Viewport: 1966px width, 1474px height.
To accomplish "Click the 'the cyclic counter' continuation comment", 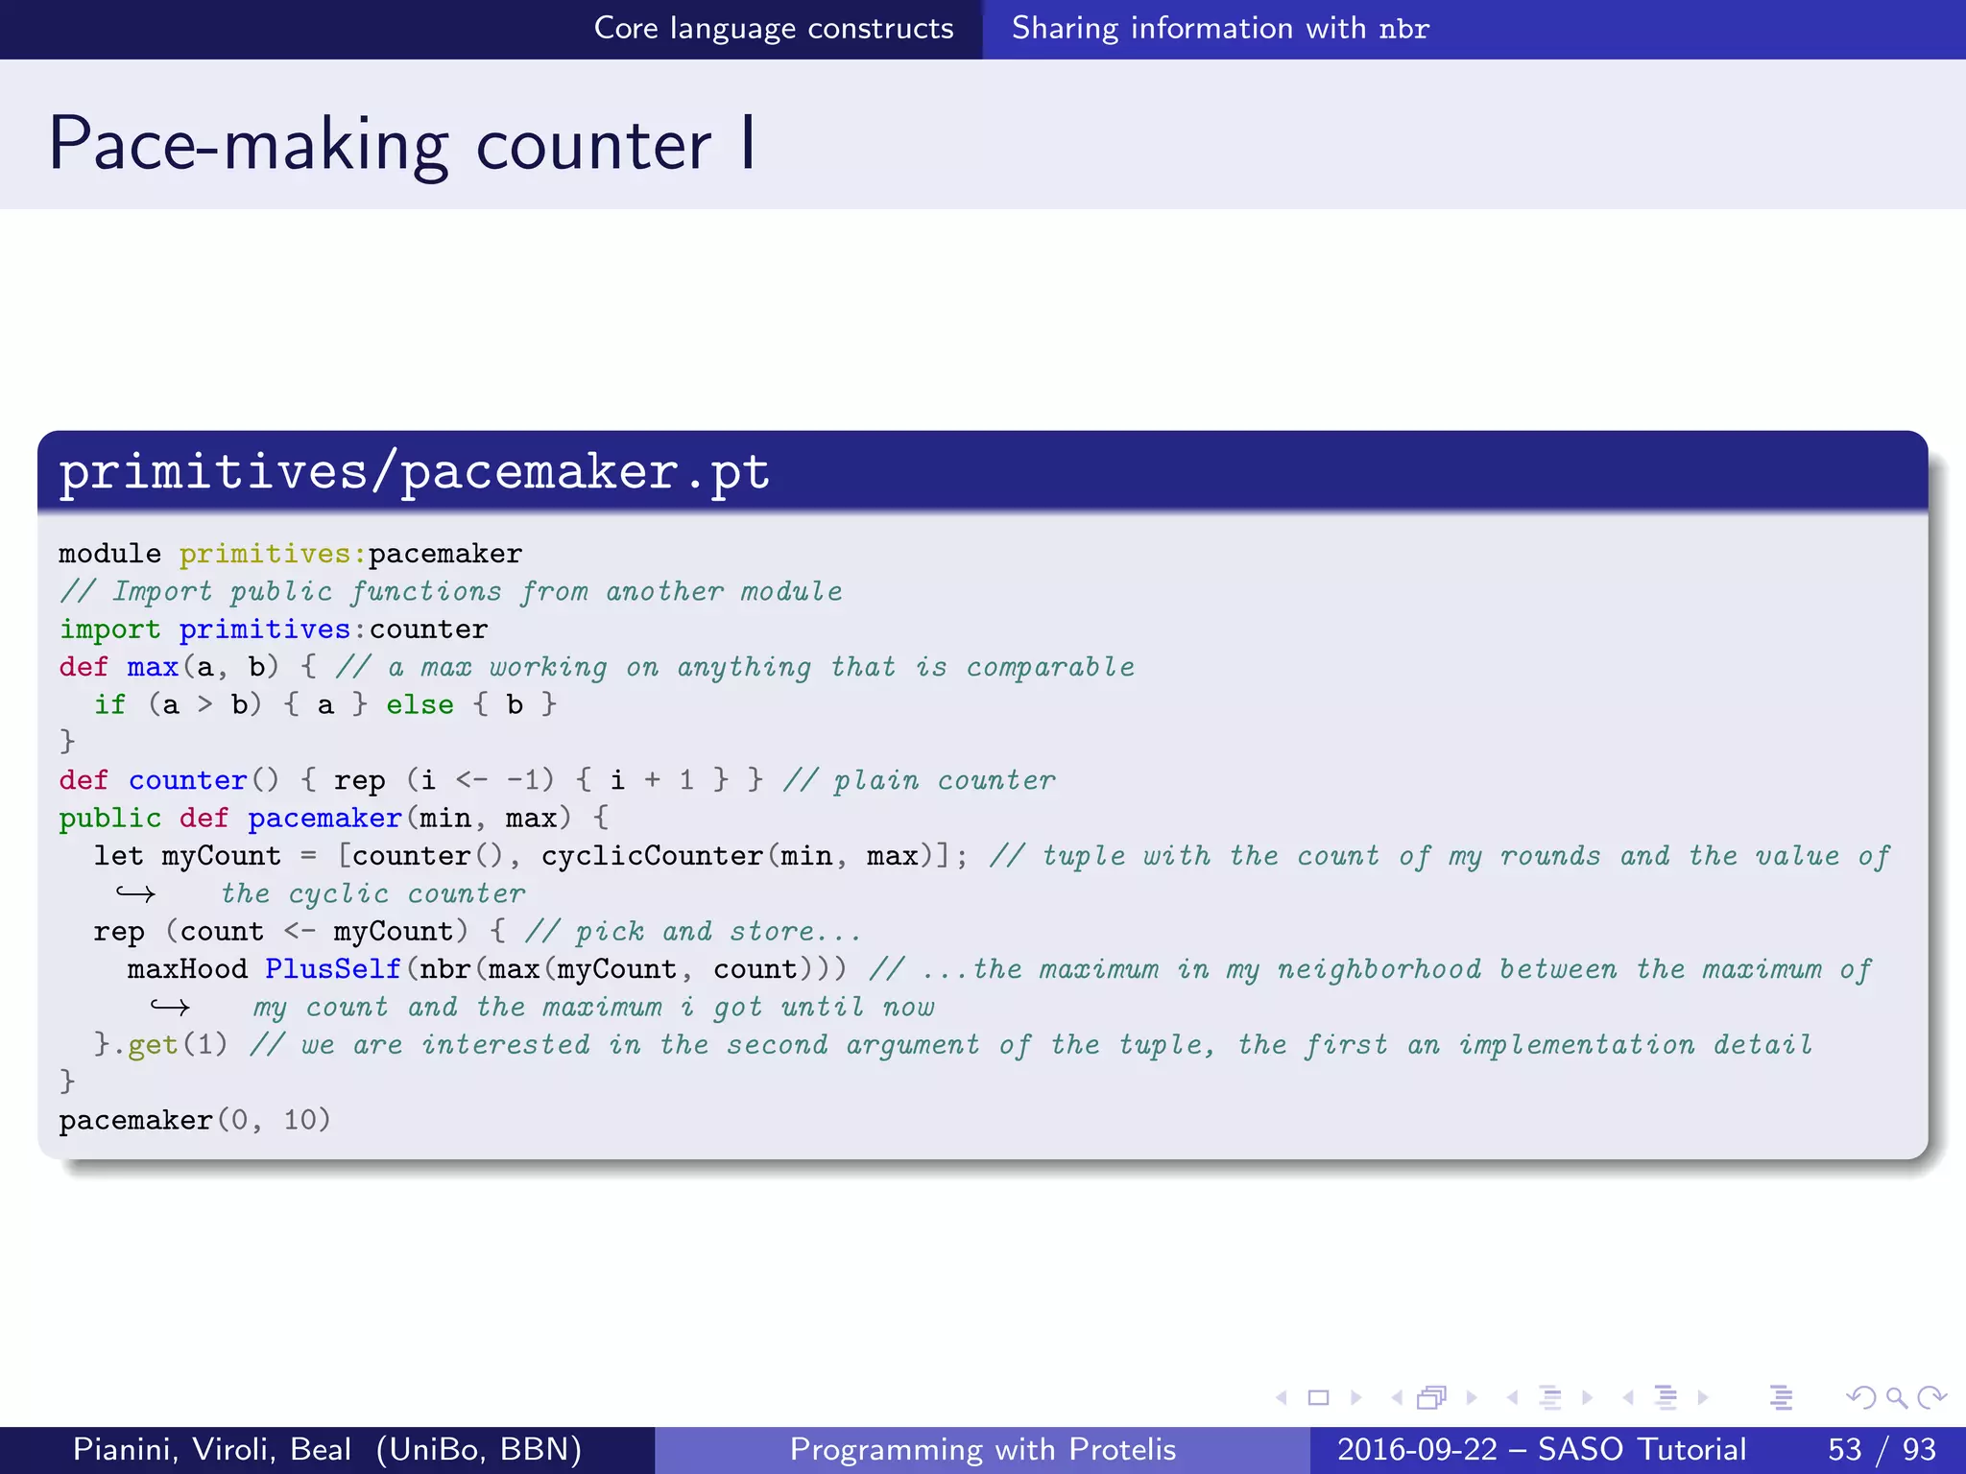I will click(x=373, y=893).
